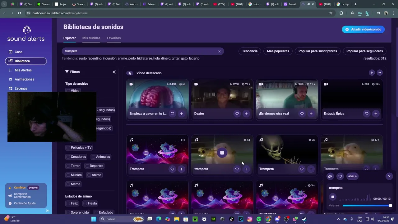The height and width of the screenshot is (224, 398).
Task: Open the Windows Start menu
Action: pos(94,219)
